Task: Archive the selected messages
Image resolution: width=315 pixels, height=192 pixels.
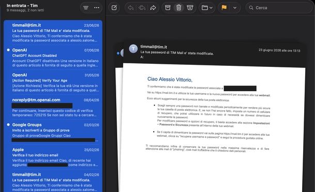Action: click(x=168, y=8)
